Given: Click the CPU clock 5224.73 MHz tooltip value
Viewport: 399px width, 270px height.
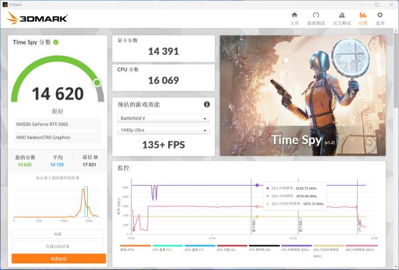Looking at the screenshot, I should (x=306, y=188).
